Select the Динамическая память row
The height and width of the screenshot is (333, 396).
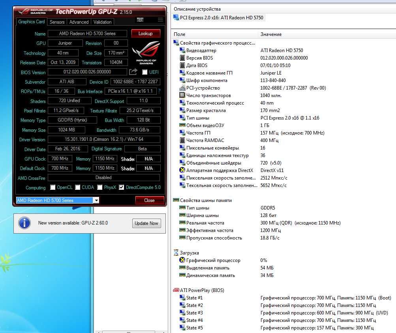227,275
